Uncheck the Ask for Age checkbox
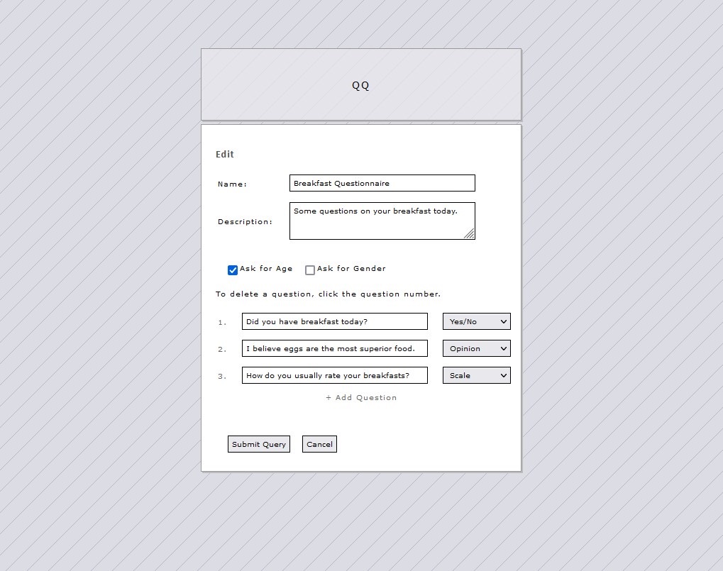Screen dimensions: 723x571 pos(233,270)
